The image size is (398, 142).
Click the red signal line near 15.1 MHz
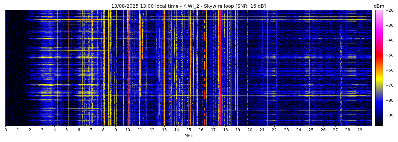190,68
